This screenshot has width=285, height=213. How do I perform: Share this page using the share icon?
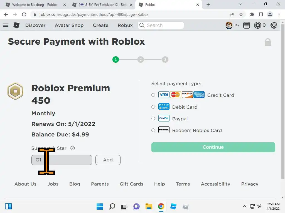232,14
